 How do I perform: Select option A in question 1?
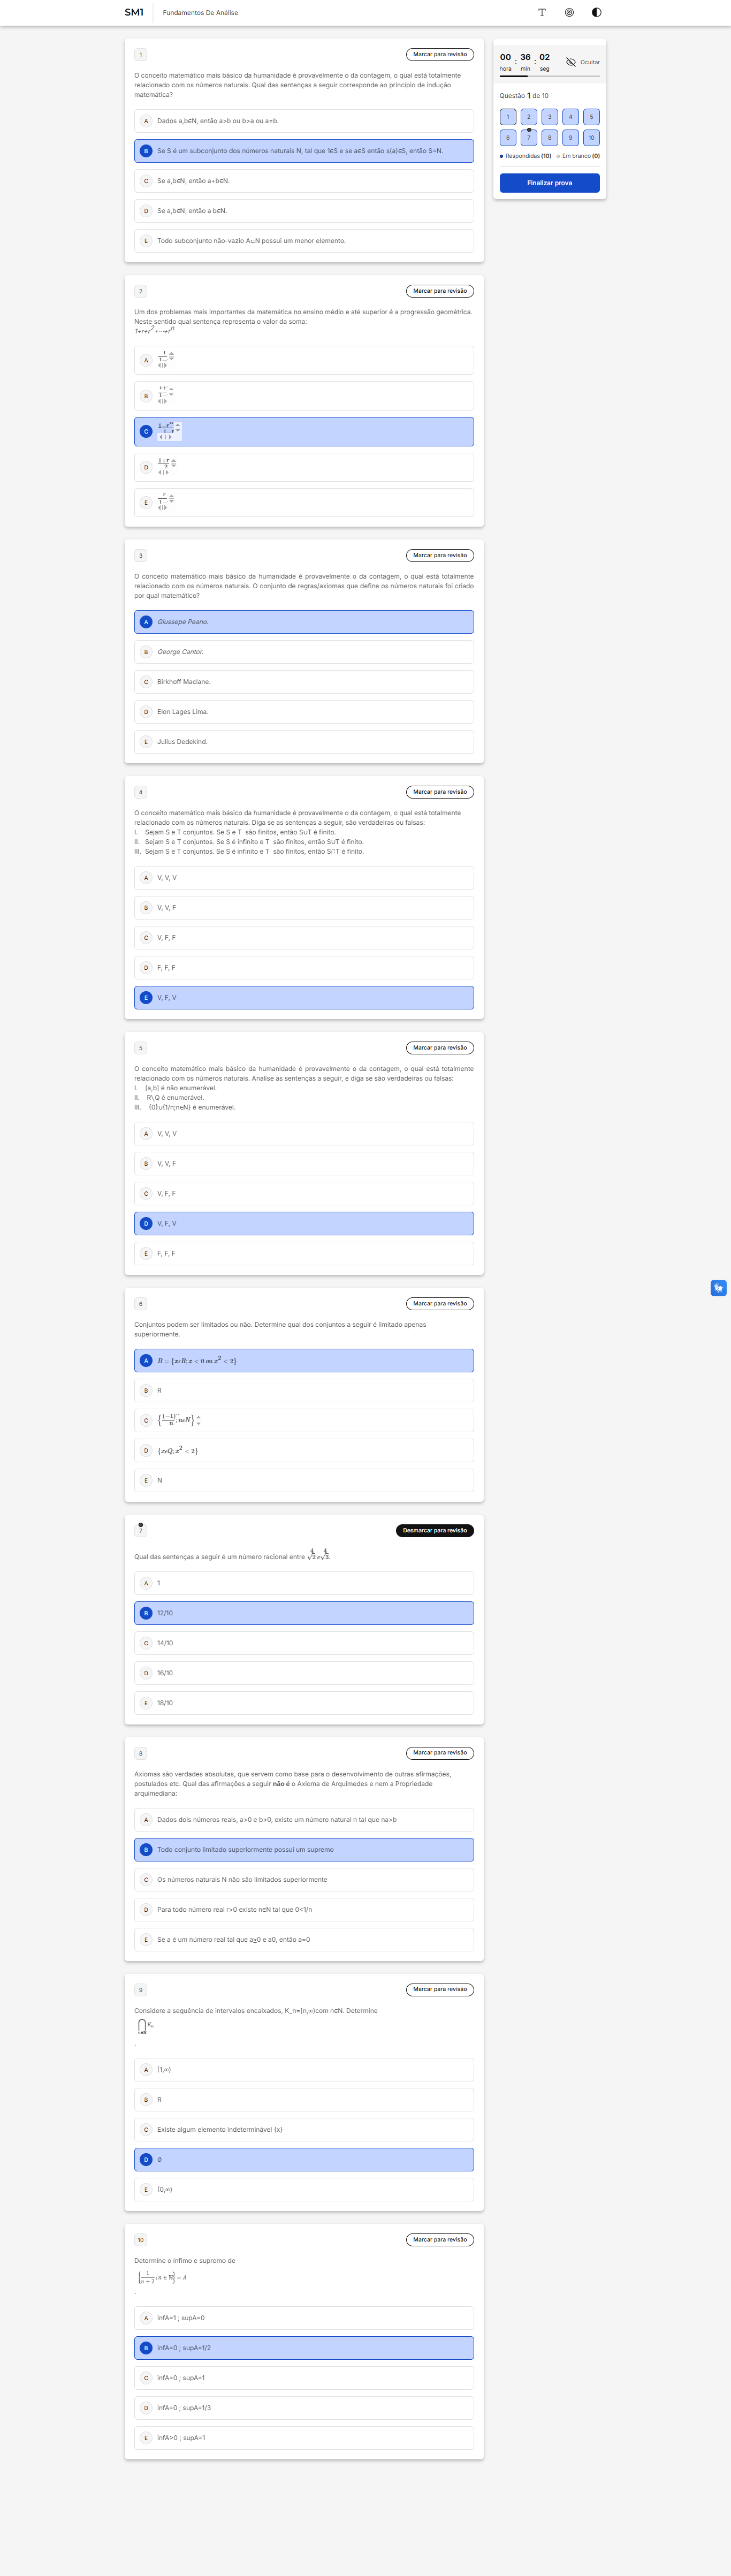[304, 121]
